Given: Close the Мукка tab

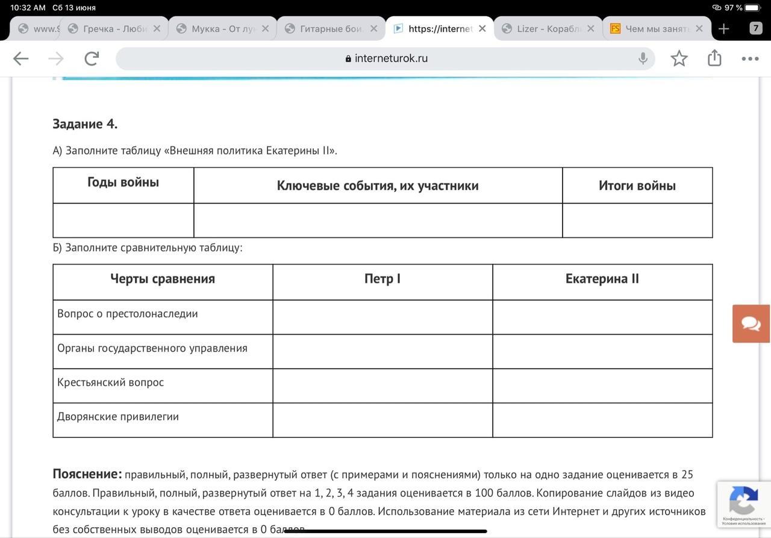Looking at the screenshot, I should click(x=265, y=28).
